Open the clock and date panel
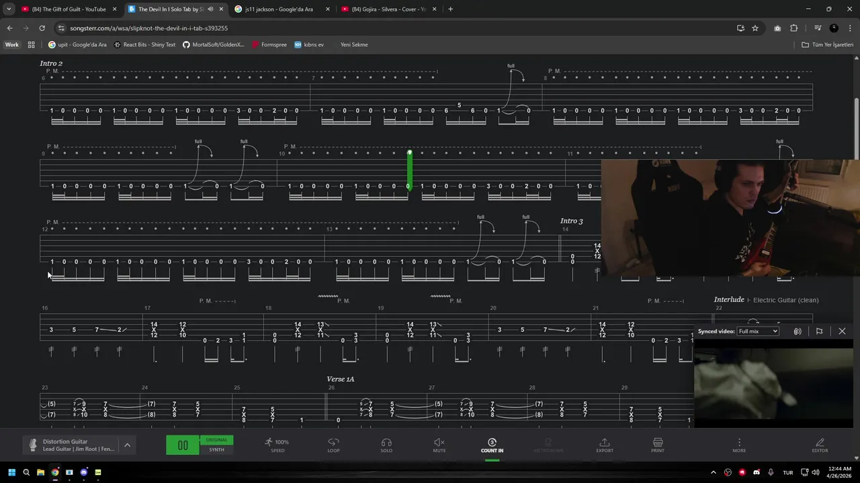Image resolution: width=860 pixels, height=483 pixels. [839, 472]
